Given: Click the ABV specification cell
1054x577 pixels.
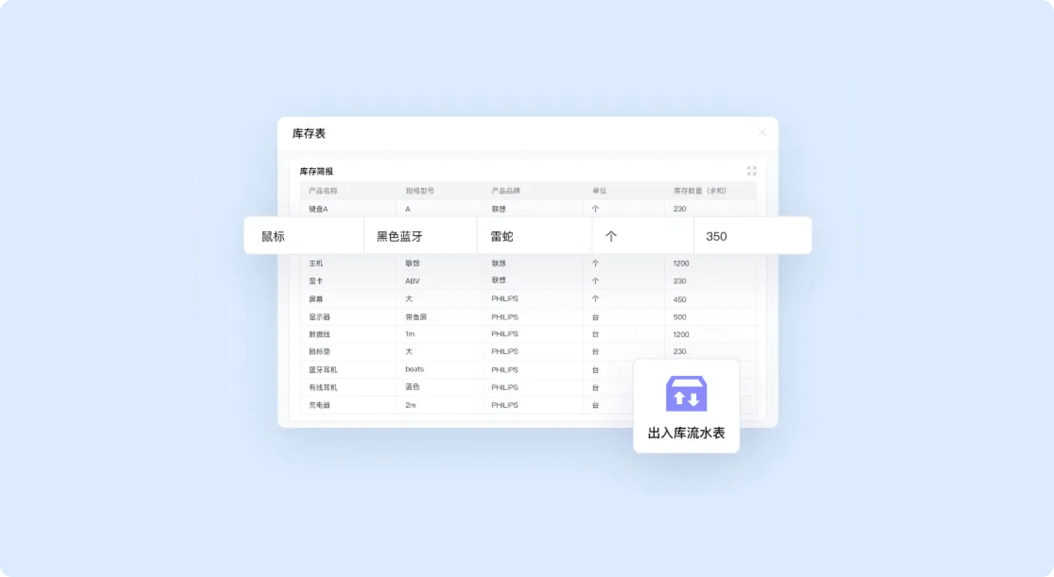Looking at the screenshot, I should (412, 281).
